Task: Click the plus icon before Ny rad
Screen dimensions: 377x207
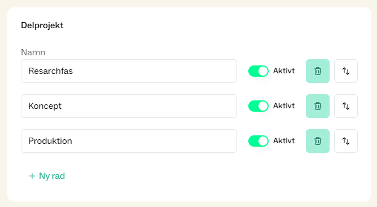Action: 32,176
